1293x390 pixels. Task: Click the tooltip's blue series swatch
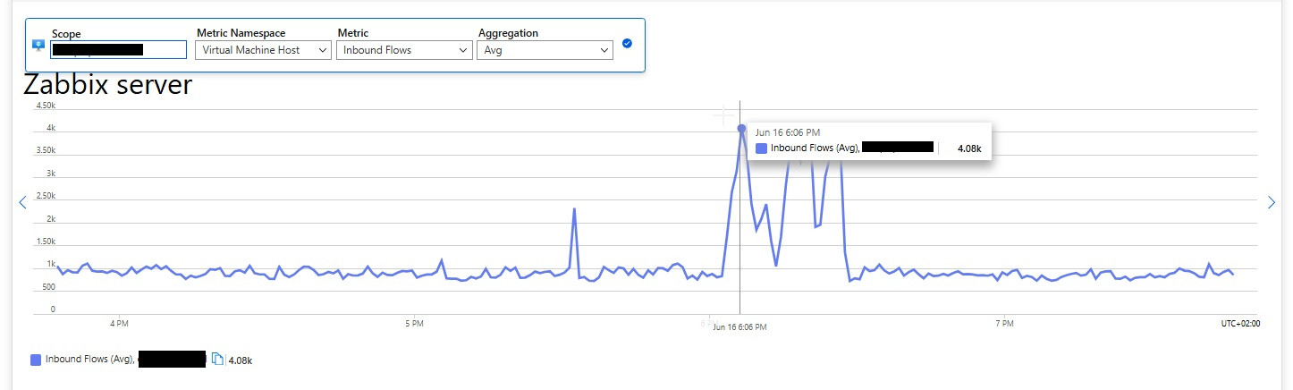pos(761,148)
